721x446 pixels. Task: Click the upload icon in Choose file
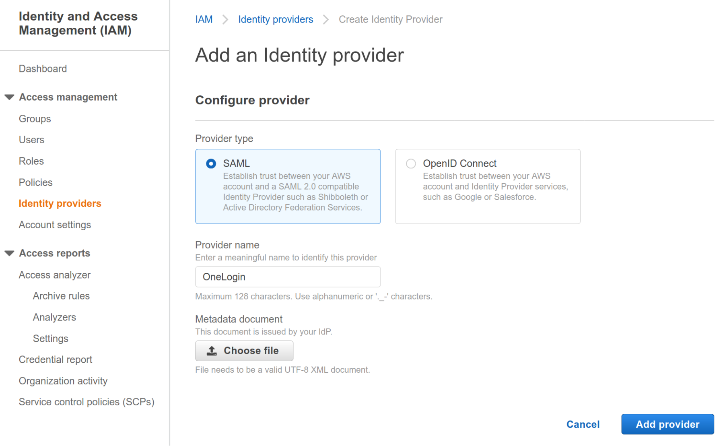212,351
